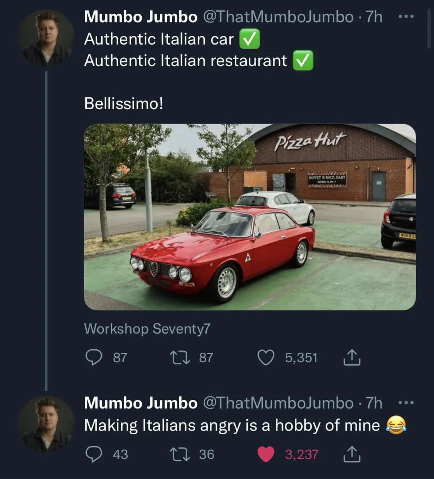
Task: Open the first tweet's 7h timestamp
Action: coord(374,17)
